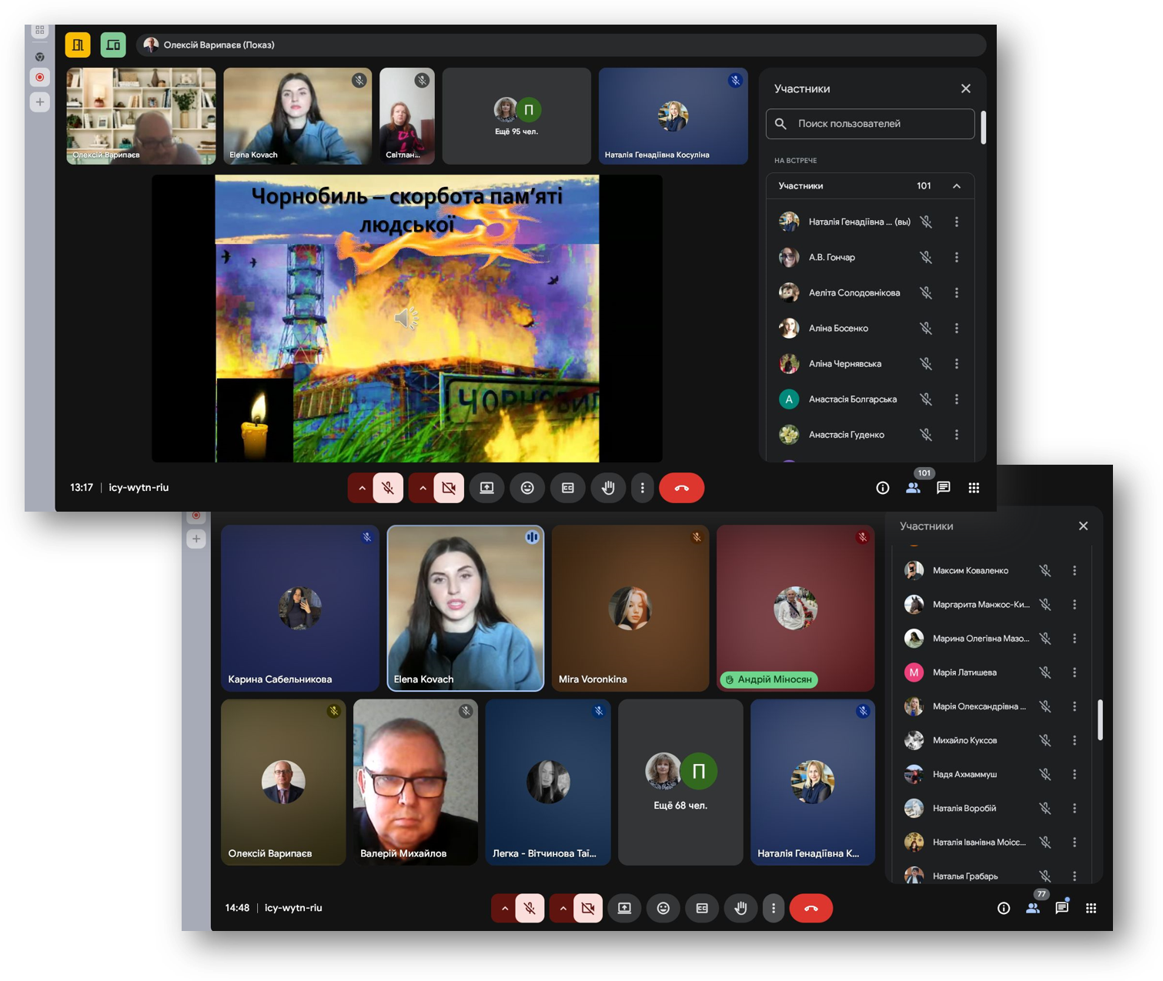Screen dimensions: 1163x981
Task: Click present screen icon in bottom meeting toolbar
Action: [624, 909]
